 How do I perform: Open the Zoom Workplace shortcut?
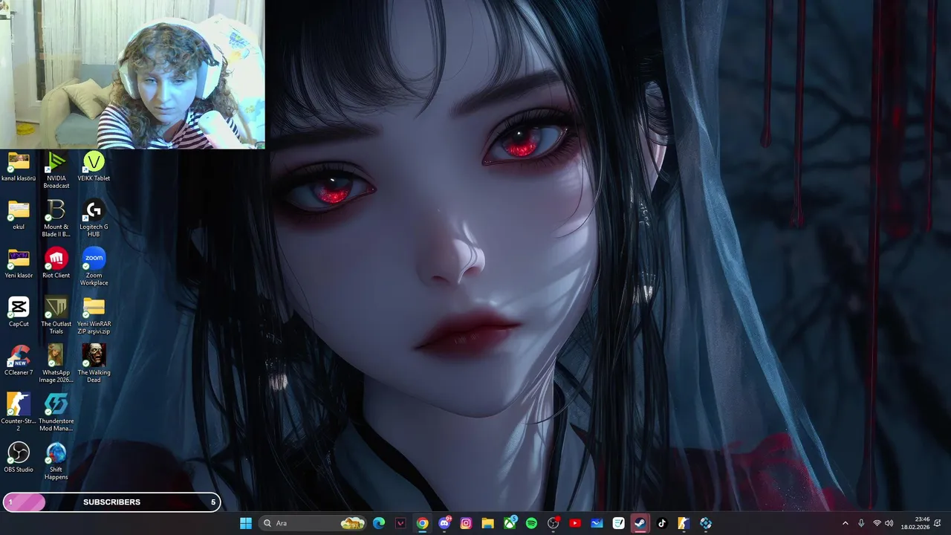click(x=94, y=266)
